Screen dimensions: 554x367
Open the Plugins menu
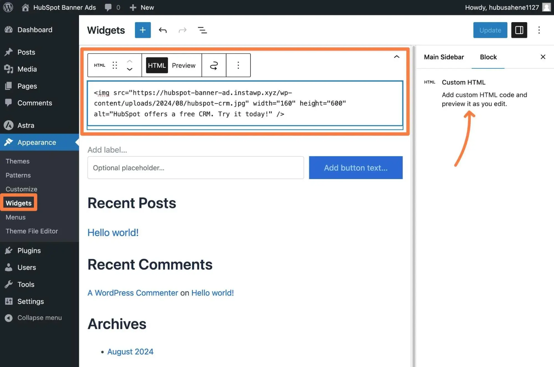click(39, 250)
